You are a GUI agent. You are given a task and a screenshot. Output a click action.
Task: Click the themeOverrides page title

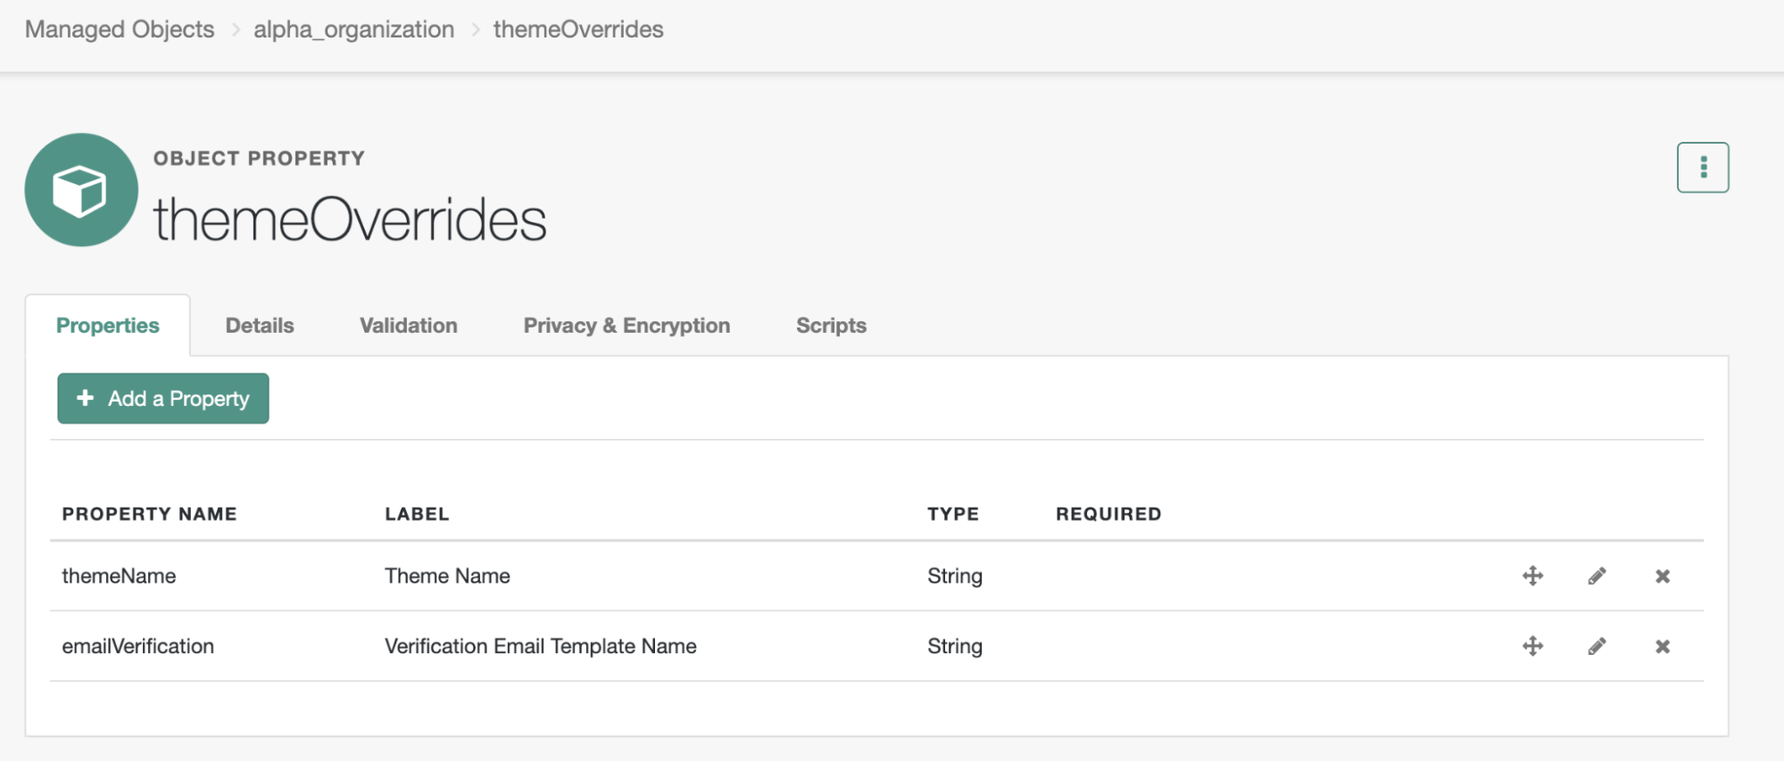350,219
